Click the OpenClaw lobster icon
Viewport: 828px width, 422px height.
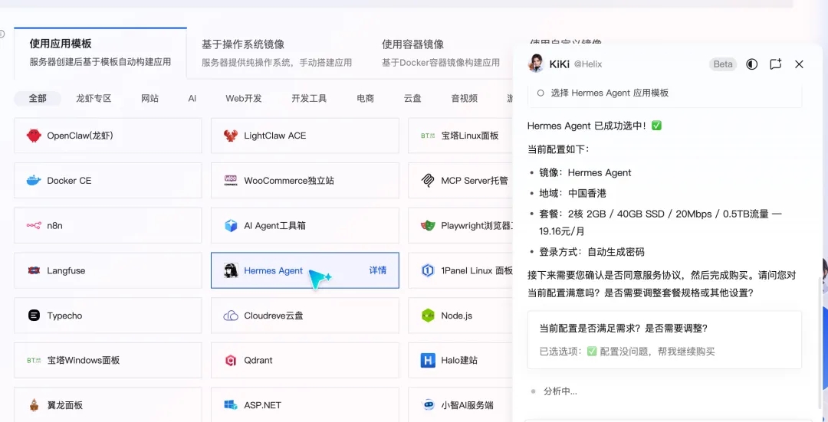coord(34,136)
